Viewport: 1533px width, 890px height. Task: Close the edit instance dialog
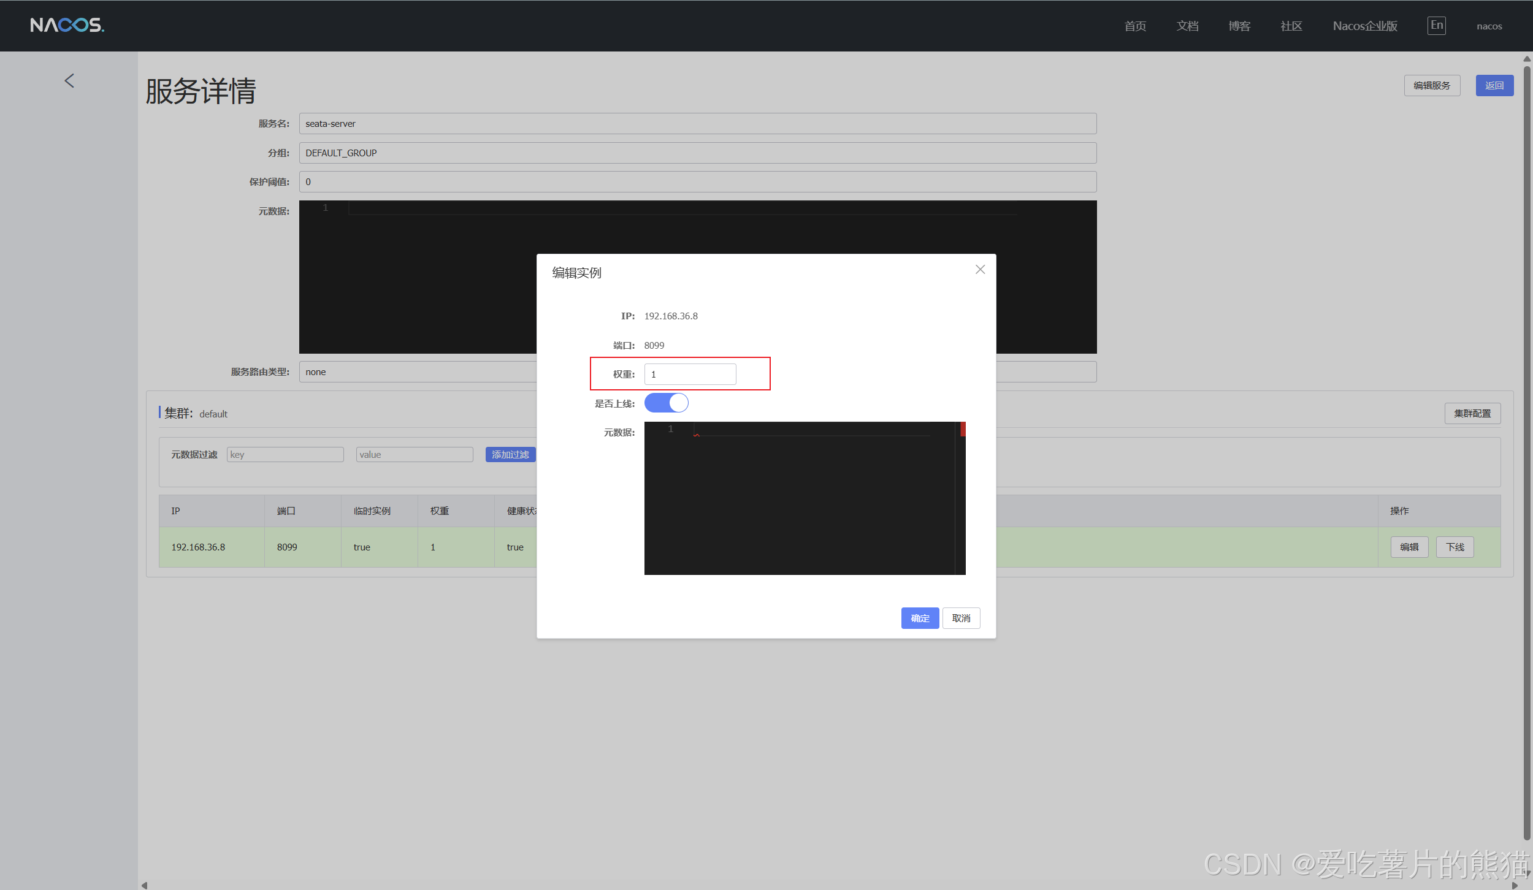(x=980, y=270)
